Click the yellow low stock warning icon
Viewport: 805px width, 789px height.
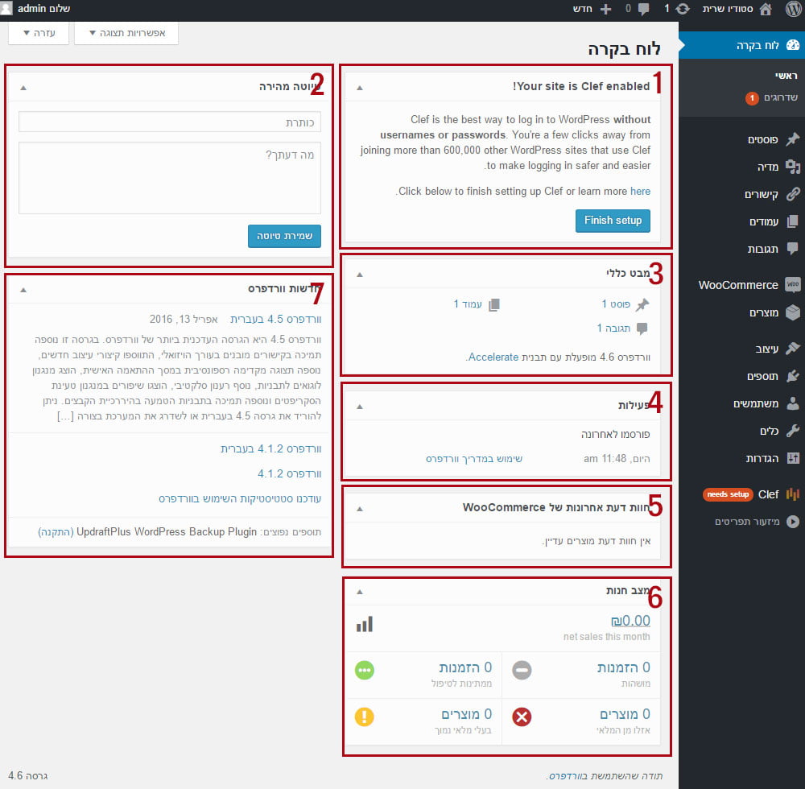point(365,716)
